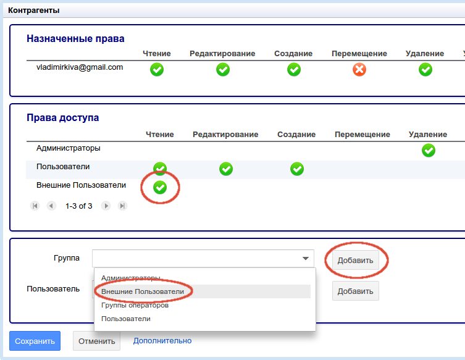Viewport: 465px width, 360px height.
Task: Click Добавить button next to Пользователь
Action: (355, 291)
